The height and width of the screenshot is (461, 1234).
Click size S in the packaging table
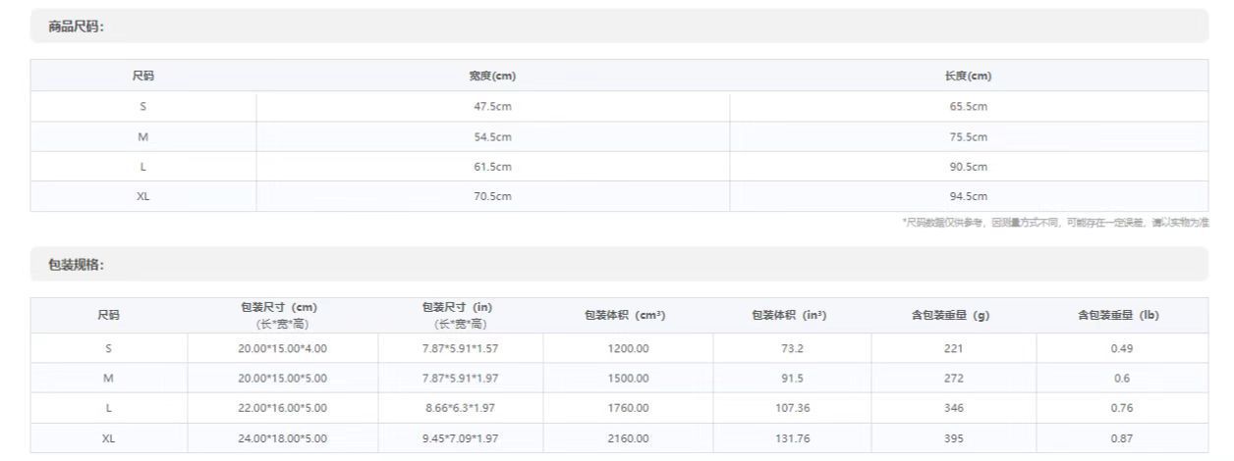[108, 348]
